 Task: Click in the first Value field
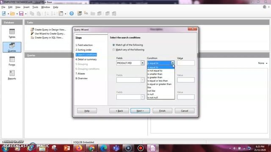coord(186,63)
